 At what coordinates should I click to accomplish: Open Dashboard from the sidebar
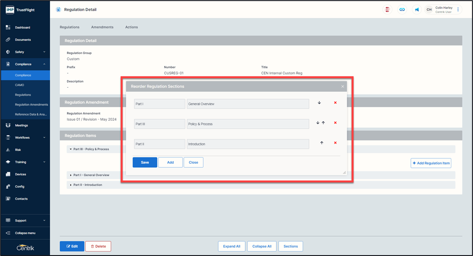tap(23, 27)
